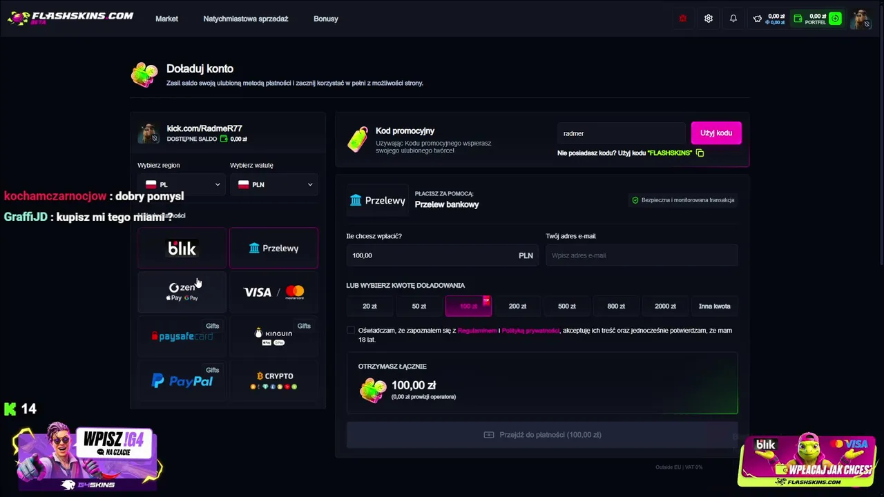
Task: Click the 'Przelew bankowy' payment label
Action: click(x=447, y=204)
